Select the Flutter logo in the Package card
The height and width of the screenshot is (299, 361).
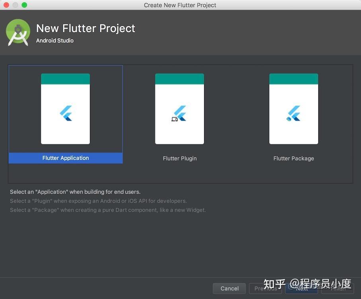(x=294, y=113)
